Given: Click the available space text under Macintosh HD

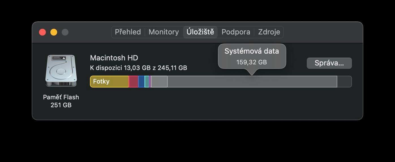Looking at the screenshot, I should (138, 68).
